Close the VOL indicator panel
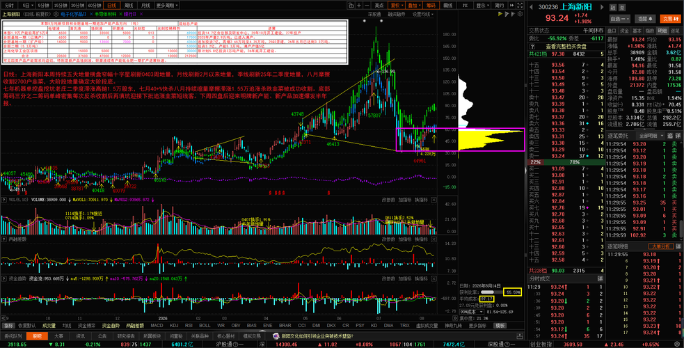 click(x=434, y=200)
